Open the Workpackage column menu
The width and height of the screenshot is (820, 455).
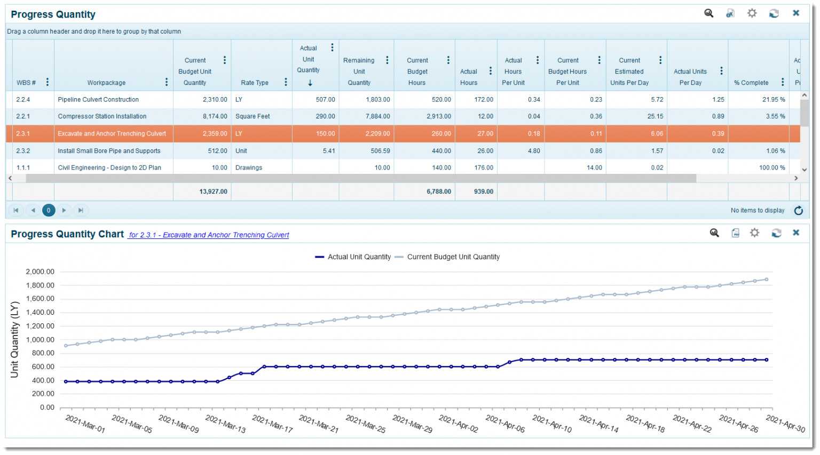pyautogui.click(x=167, y=82)
